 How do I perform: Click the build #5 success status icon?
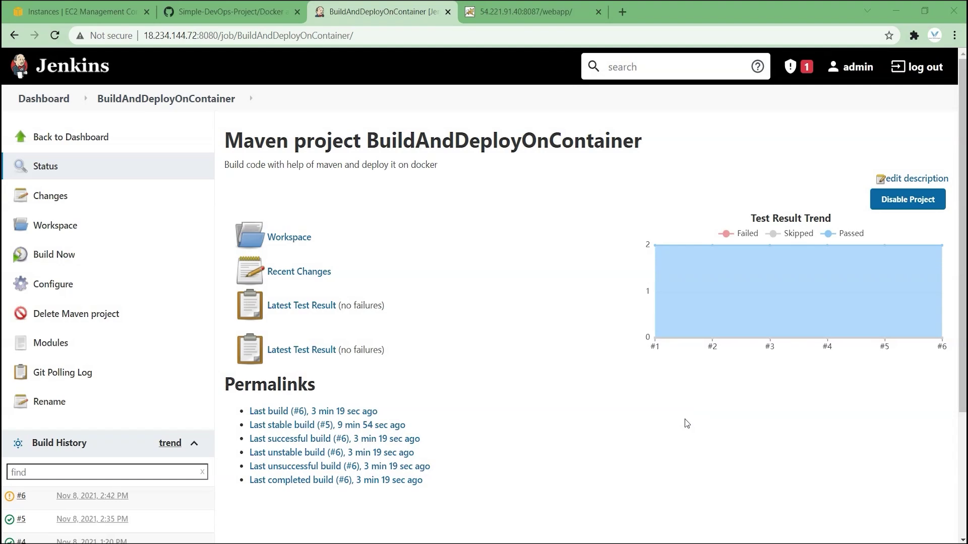(x=9, y=519)
